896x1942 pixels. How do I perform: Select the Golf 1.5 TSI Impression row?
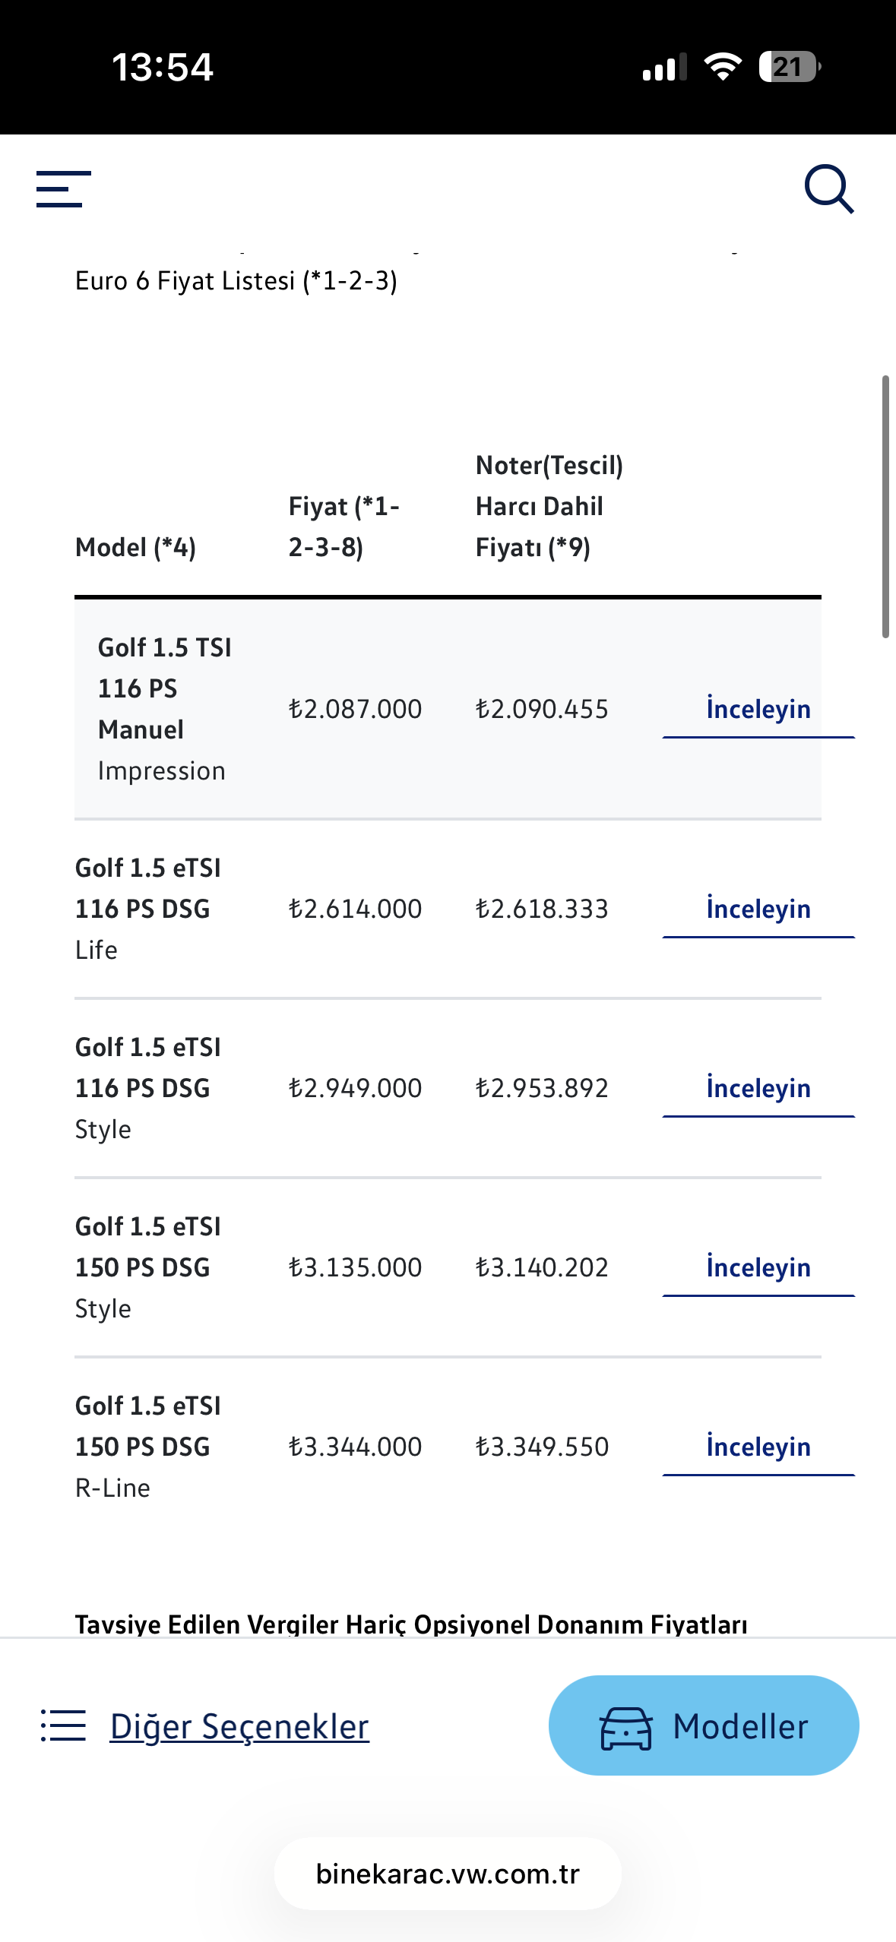448,710
